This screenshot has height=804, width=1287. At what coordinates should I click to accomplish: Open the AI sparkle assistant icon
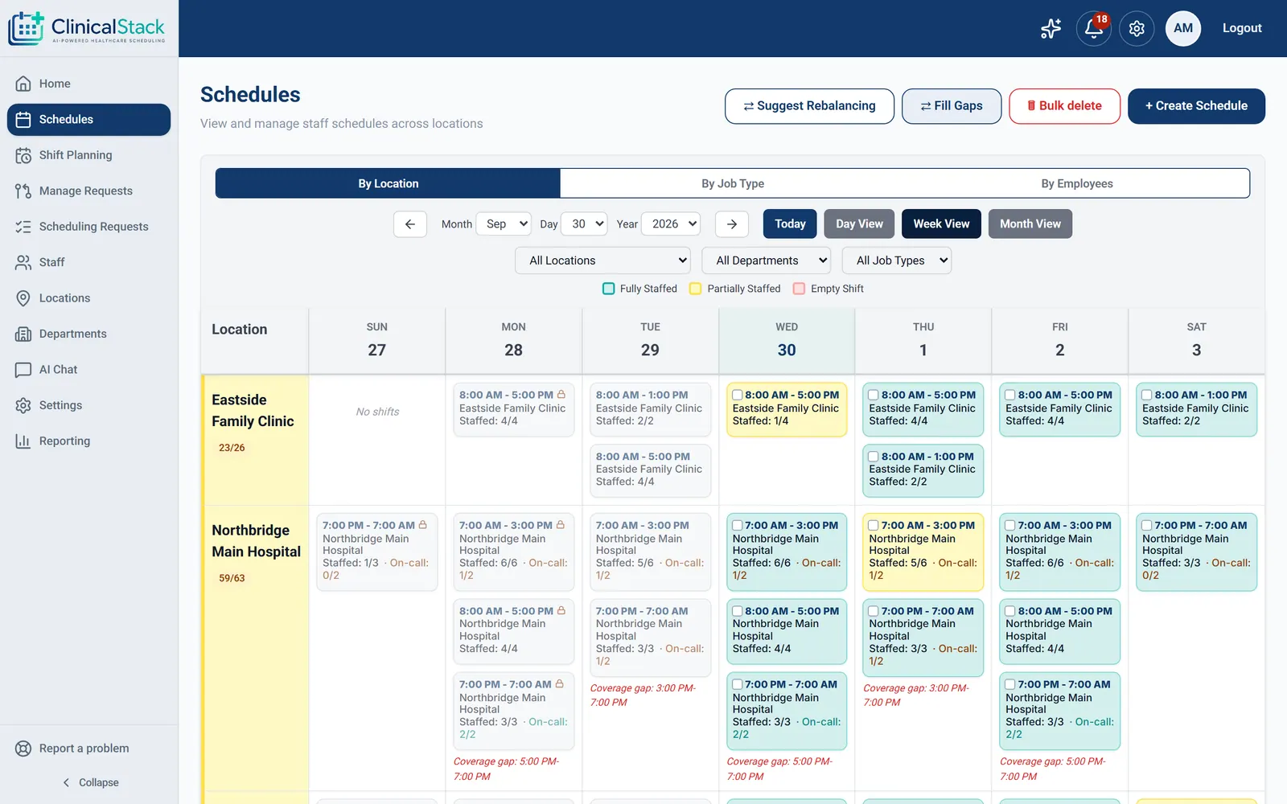pyautogui.click(x=1051, y=28)
